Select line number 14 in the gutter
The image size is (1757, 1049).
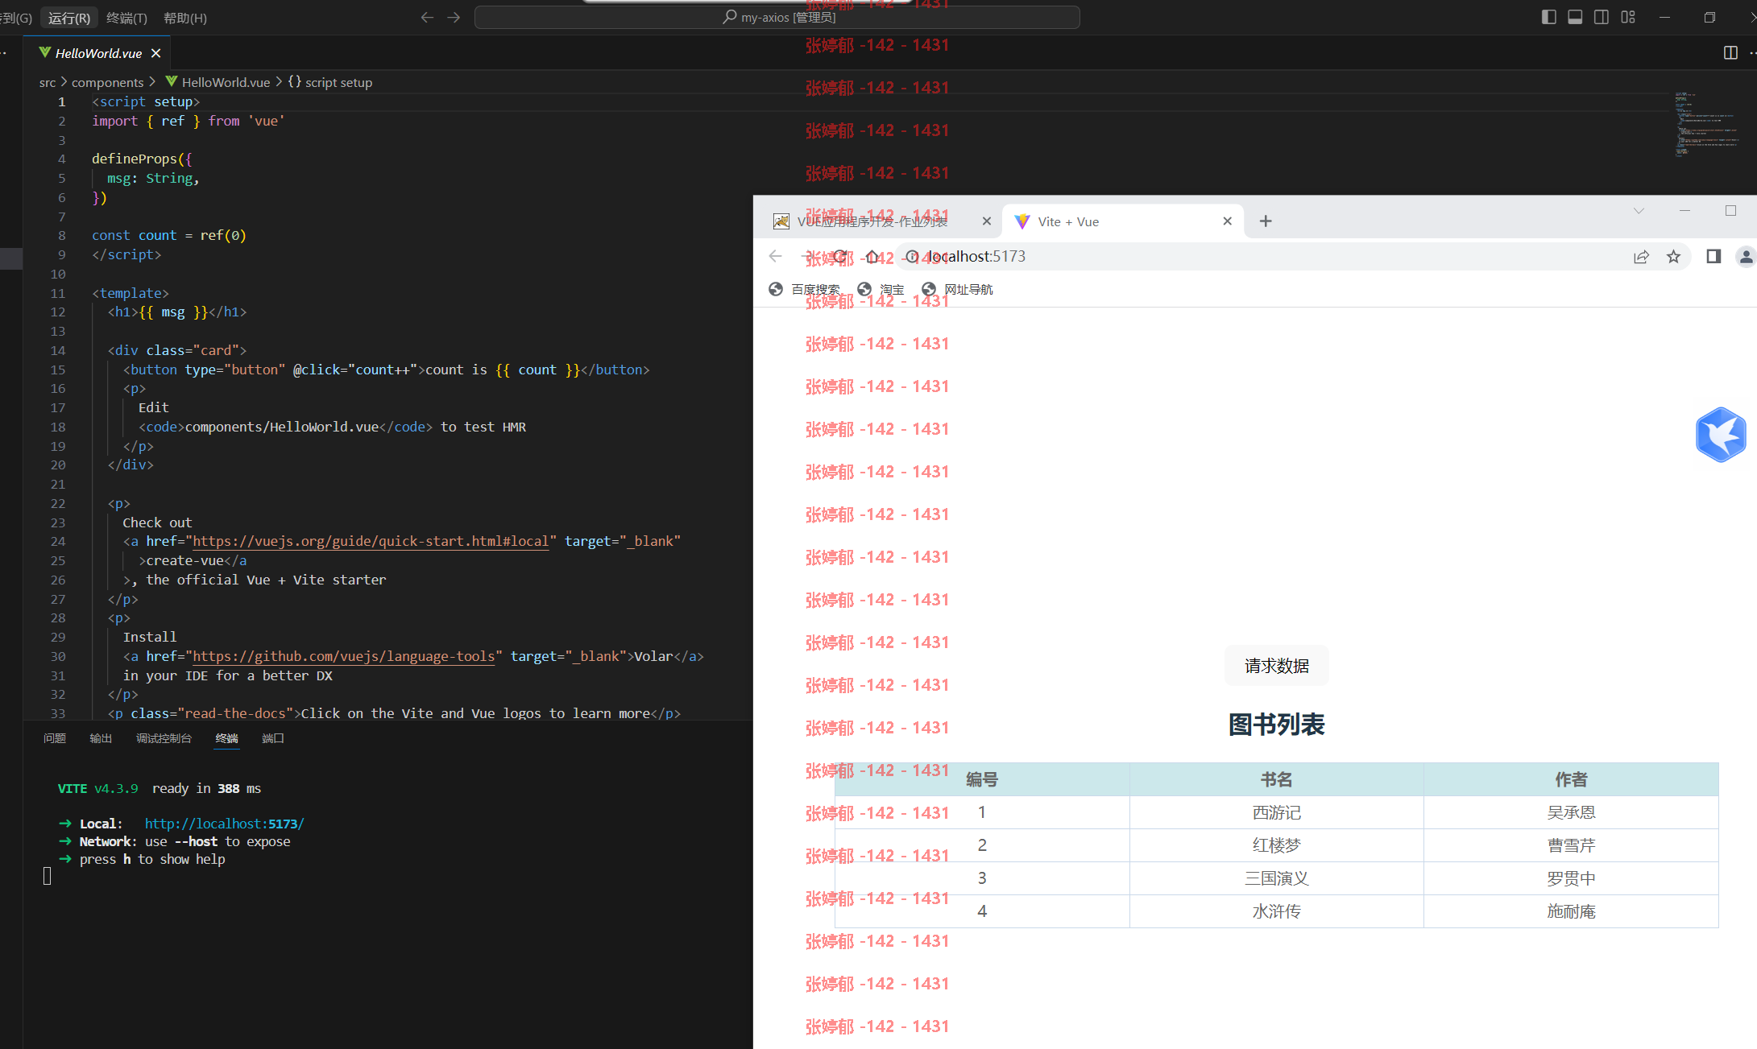click(x=58, y=350)
